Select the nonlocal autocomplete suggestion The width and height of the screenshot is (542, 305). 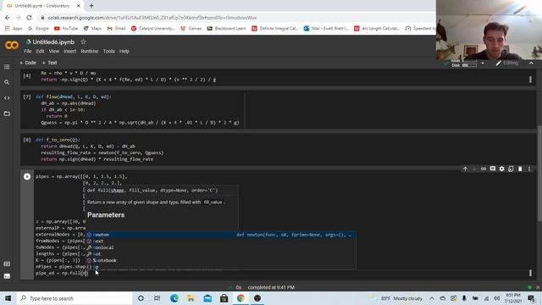[x=221, y=247]
